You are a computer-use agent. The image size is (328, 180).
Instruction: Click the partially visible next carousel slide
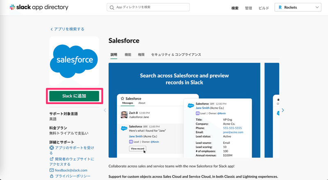click(272, 110)
